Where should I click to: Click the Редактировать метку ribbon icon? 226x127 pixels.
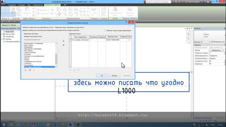pos(115,10)
